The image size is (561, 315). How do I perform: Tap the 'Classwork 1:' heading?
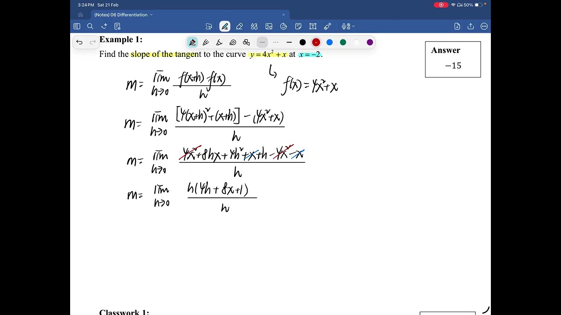pyautogui.click(x=124, y=312)
